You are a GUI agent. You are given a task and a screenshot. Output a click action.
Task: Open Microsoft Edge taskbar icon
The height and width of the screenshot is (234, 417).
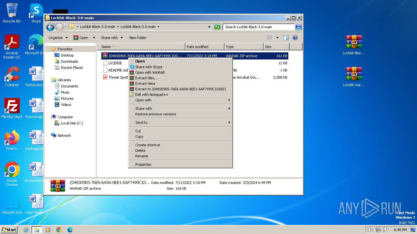[70, 230]
